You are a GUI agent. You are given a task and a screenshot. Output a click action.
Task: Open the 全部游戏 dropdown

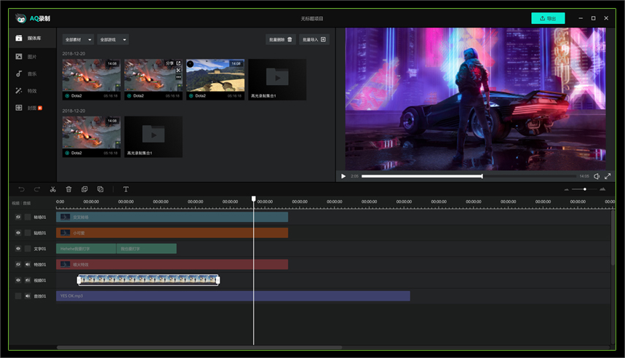pos(113,39)
